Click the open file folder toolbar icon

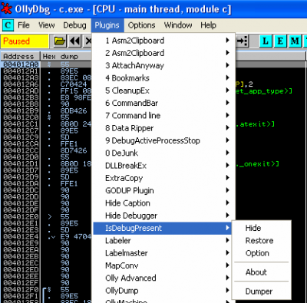tap(60, 41)
